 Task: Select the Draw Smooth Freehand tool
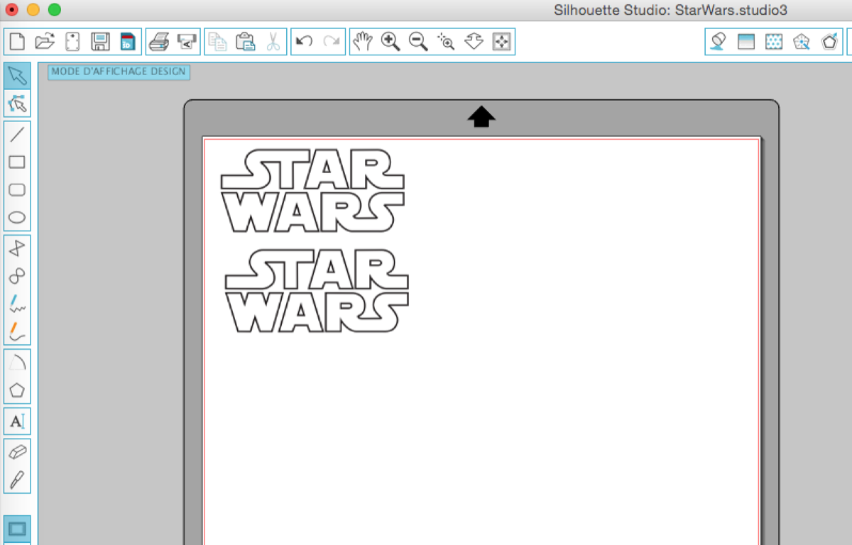[17, 331]
